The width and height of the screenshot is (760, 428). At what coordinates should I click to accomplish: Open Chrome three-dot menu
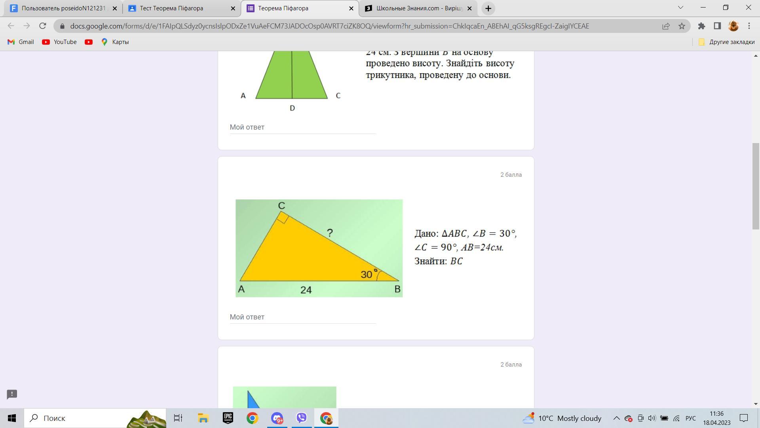[749, 26]
